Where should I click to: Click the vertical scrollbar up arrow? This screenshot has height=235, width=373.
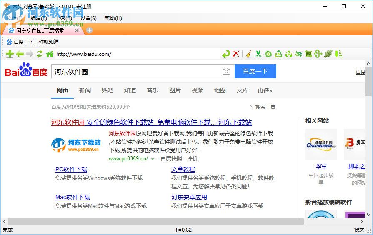pos(369,63)
